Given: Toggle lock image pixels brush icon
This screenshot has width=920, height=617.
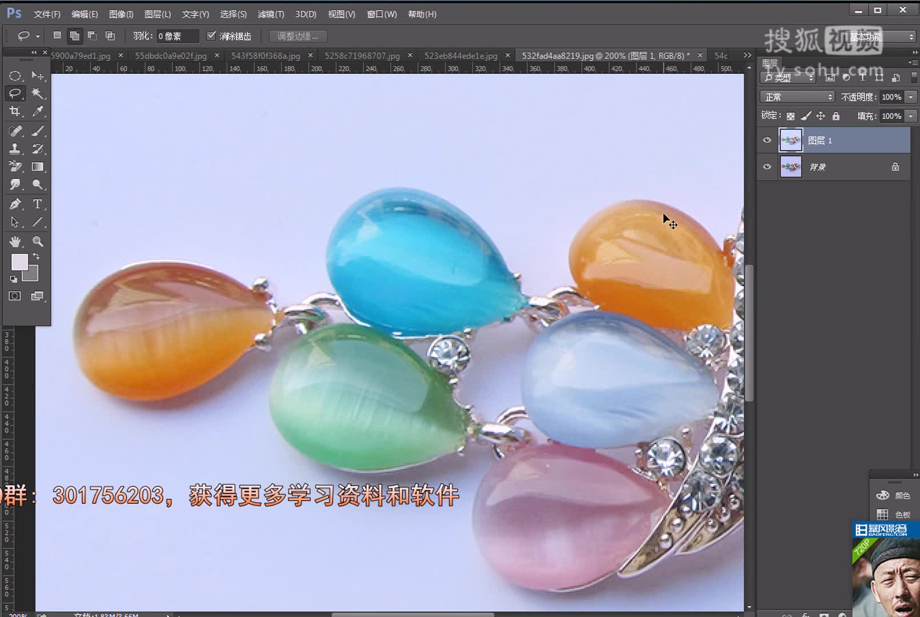Looking at the screenshot, I should [x=806, y=116].
